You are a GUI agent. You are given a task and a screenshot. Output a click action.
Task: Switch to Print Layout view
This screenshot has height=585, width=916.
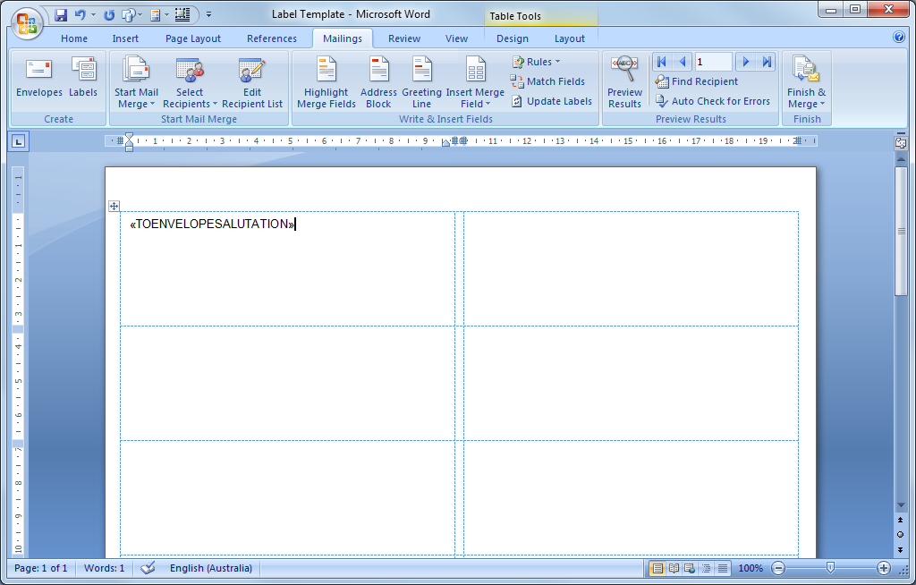click(x=657, y=568)
